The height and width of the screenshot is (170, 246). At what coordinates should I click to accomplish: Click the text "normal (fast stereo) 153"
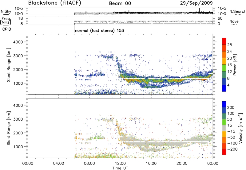[99, 30]
